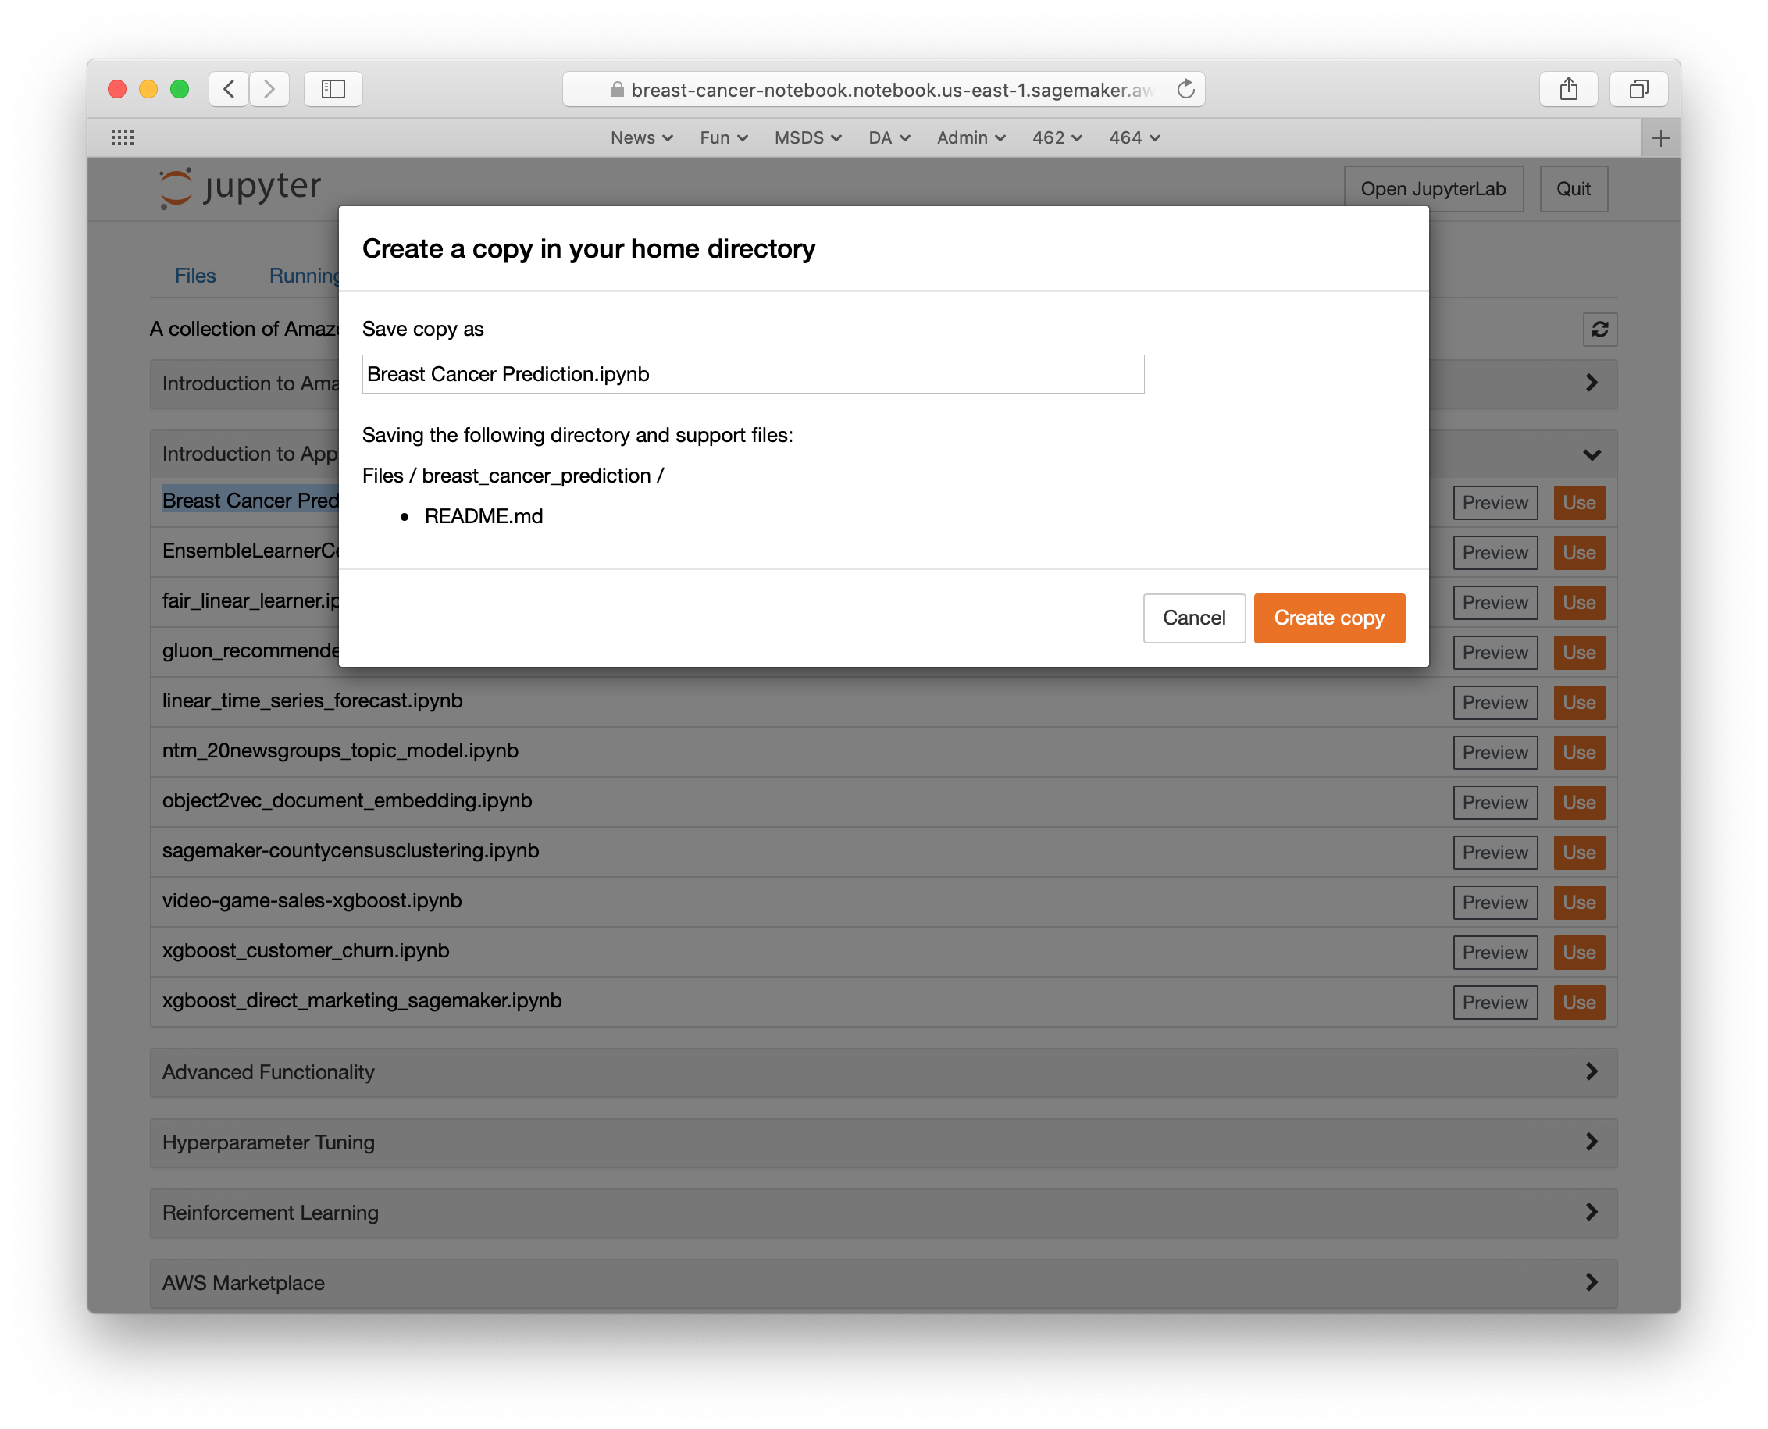Expand the Hyperparameter Tuning section
This screenshot has width=1768, height=1429.
(x=883, y=1142)
